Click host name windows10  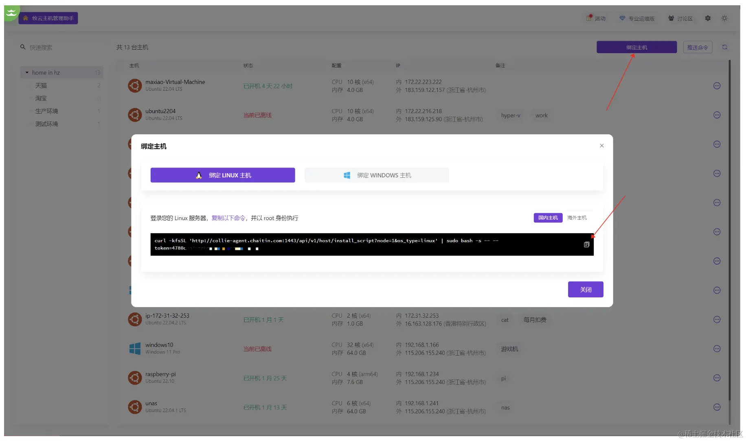click(159, 345)
